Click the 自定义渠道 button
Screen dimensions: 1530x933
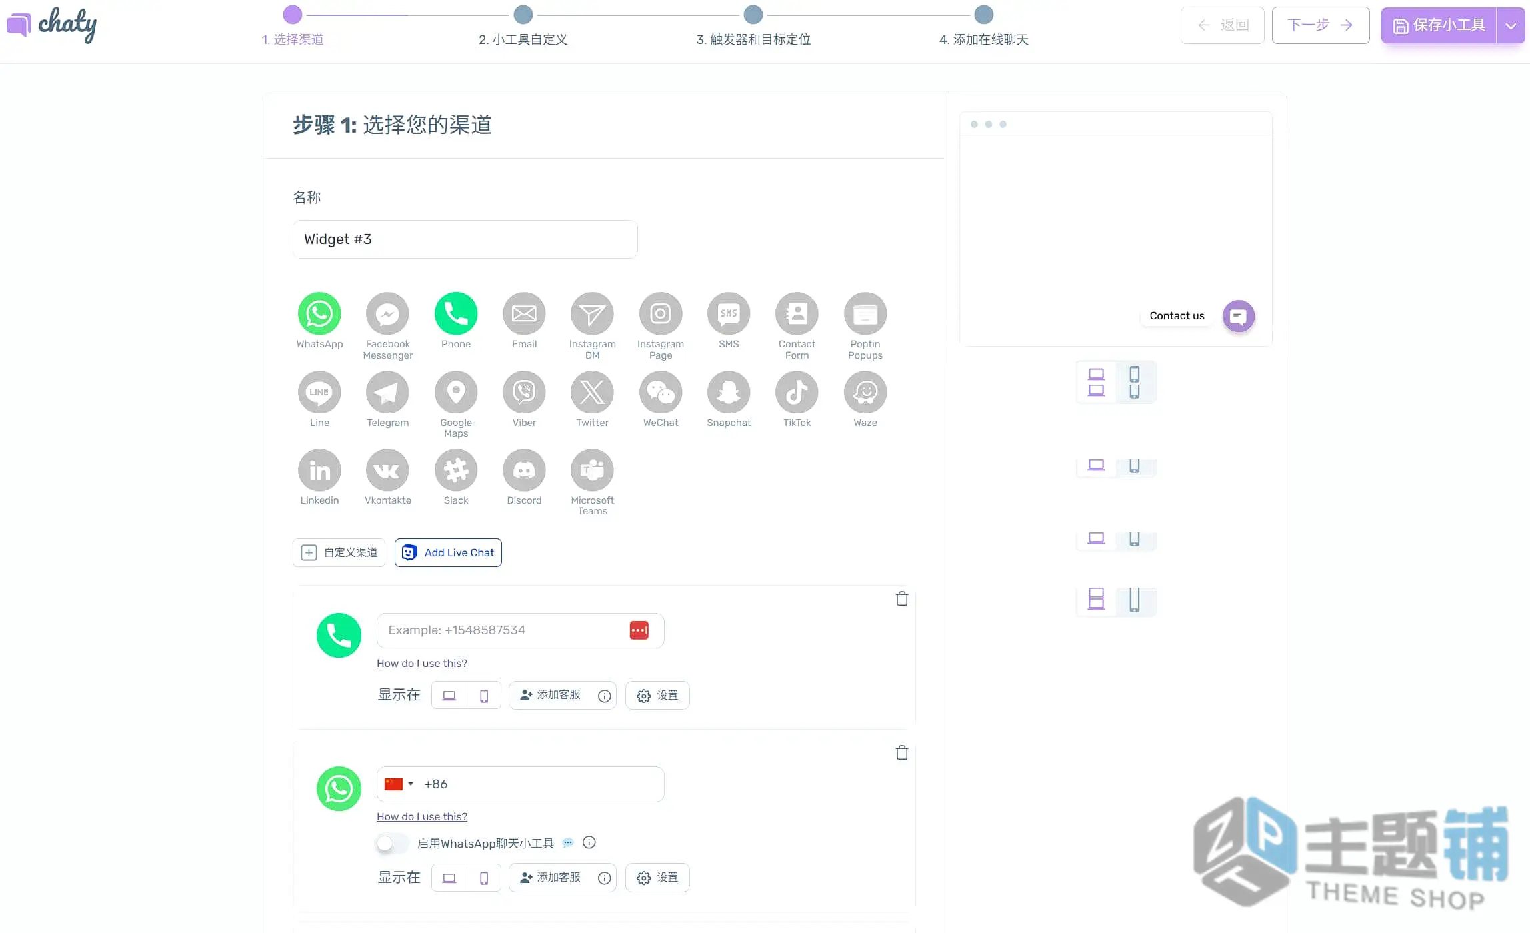click(339, 552)
